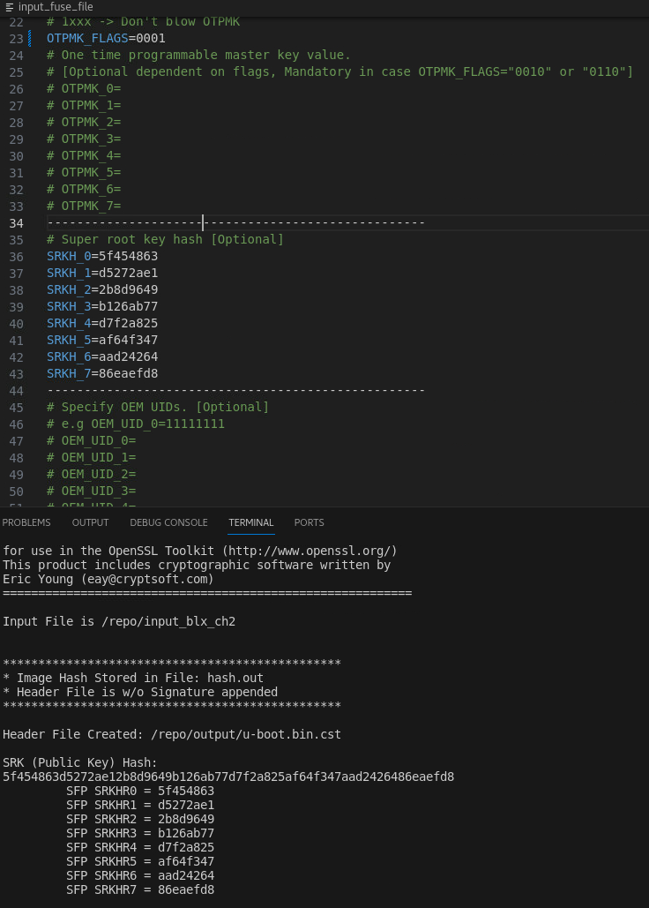
Task: Click line number 23 in gutter
Action: [16, 39]
